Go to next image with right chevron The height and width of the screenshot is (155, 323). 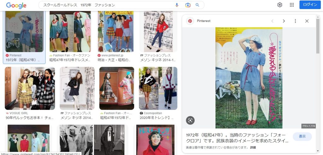(284, 21)
